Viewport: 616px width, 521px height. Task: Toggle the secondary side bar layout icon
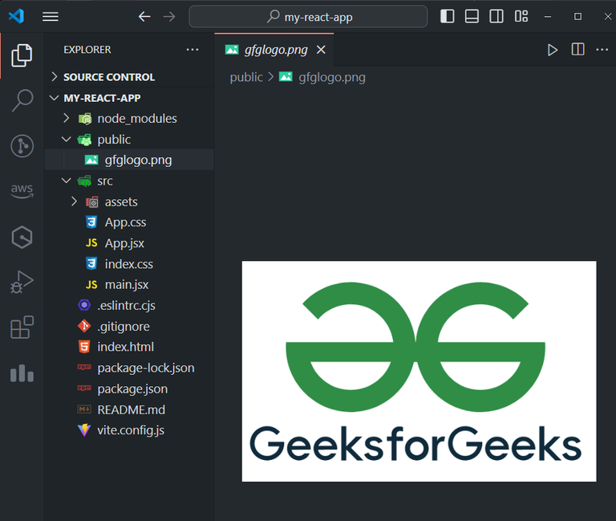(x=496, y=17)
